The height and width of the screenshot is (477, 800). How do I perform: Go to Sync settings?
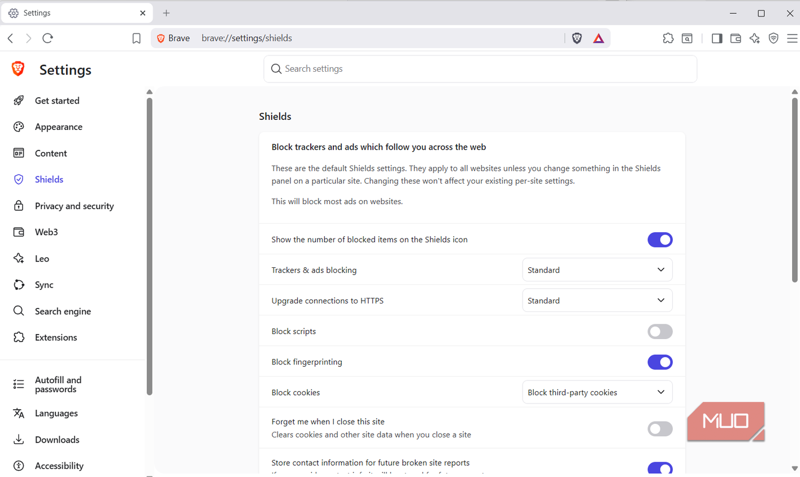pyautogui.click(x=44, y=285)
